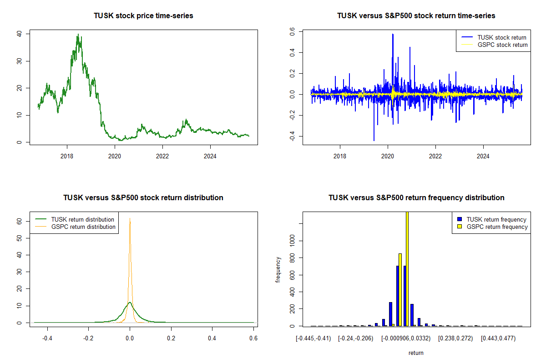Click the 'TUSK stock price time-series' title
The width and height of the screenshot is (546, 364).
pyautogui.click(x=143, y=16)
